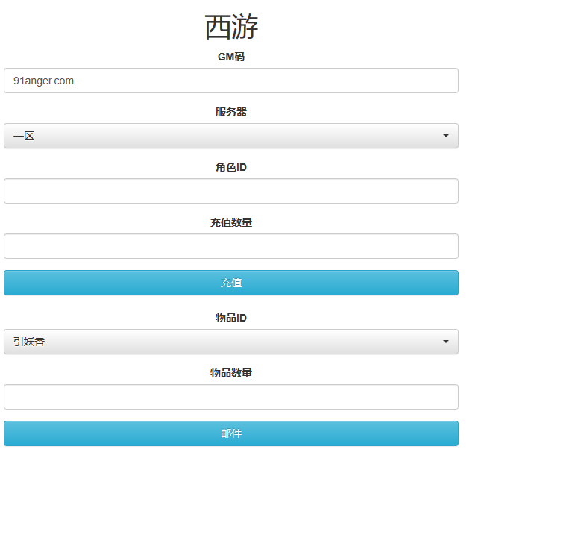Click the 充值数量 input field

231,246
